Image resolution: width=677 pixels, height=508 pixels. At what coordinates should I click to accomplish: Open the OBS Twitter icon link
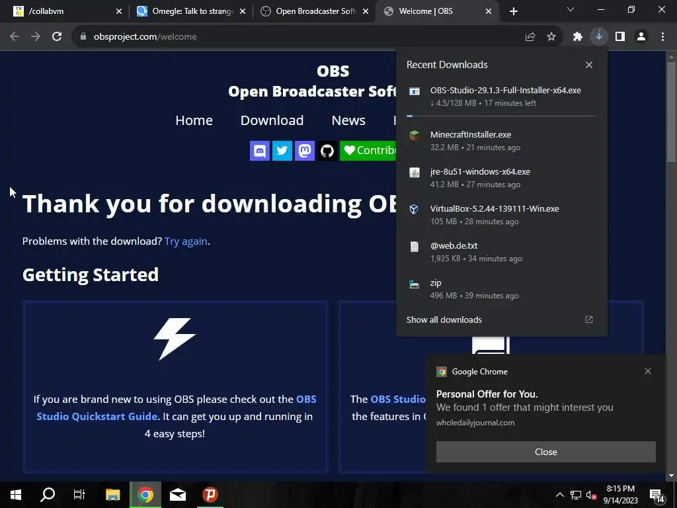[x=282, y=151]
